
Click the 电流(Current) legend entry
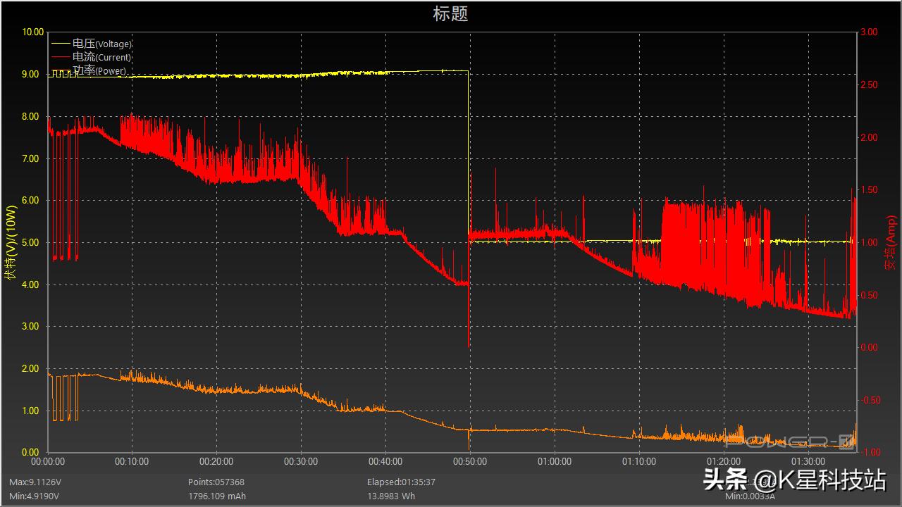click(101, 57)
